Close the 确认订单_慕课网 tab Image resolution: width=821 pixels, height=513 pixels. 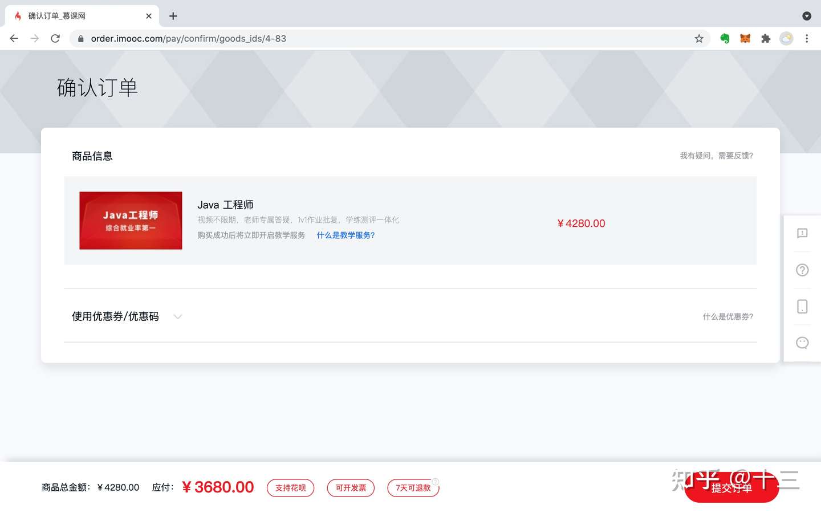pos(149,16)
